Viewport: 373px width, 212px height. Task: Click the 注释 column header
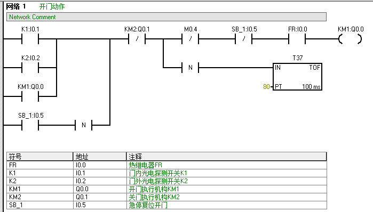[226, 157]
